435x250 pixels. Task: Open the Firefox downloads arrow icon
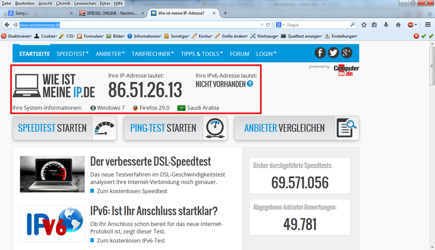(x=386, y=25)
